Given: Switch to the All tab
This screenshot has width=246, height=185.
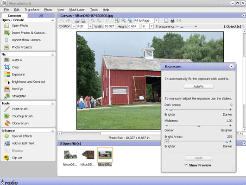Looking at the screenshot, I should pyautogui.click(x=41, y=16).
